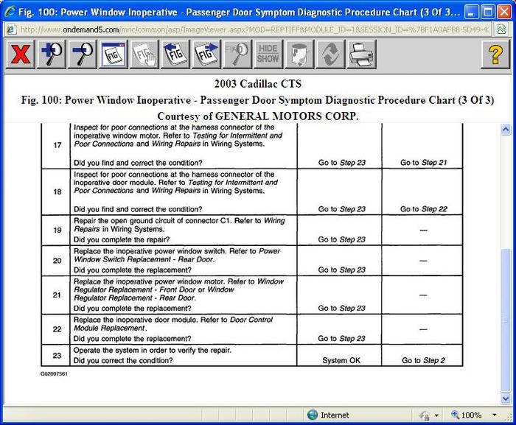Click the grayed paint bucket icon

[x=299, y=54]
